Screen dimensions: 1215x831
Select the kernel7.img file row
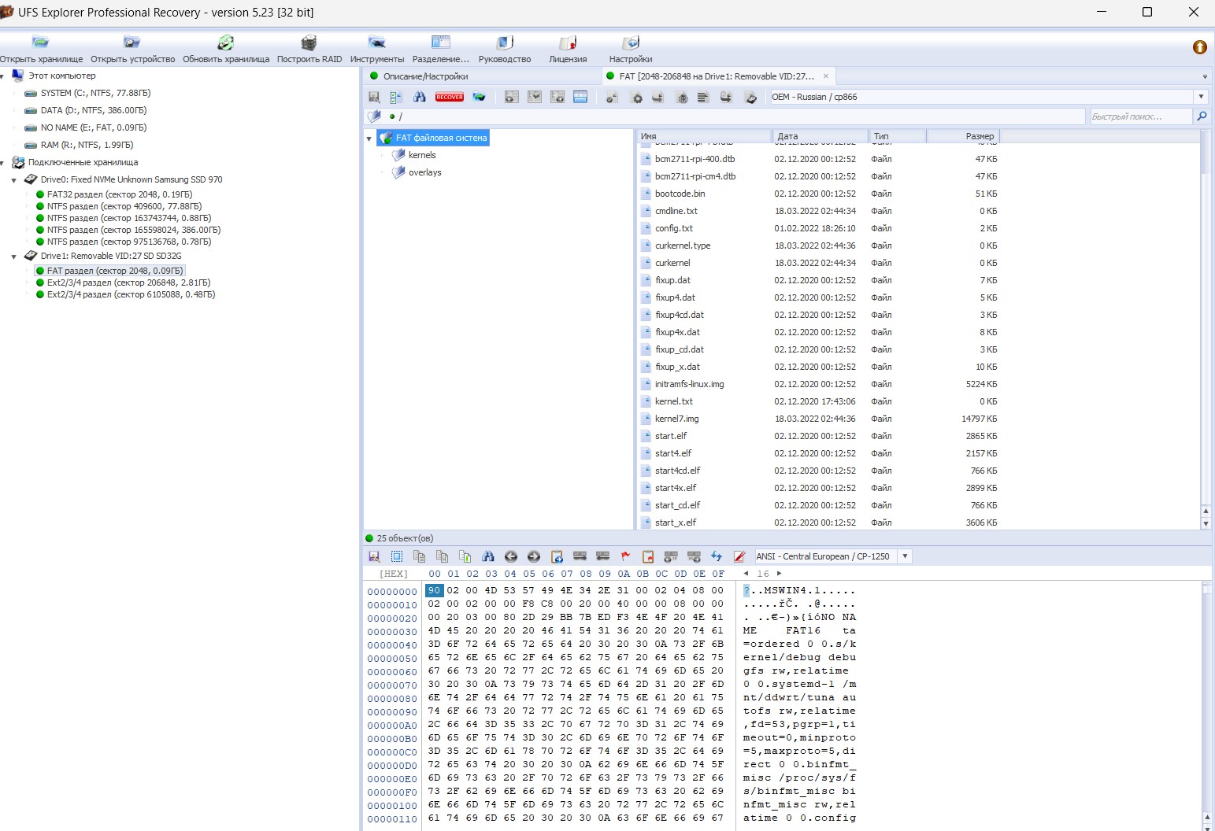click(x=819, y=419)
